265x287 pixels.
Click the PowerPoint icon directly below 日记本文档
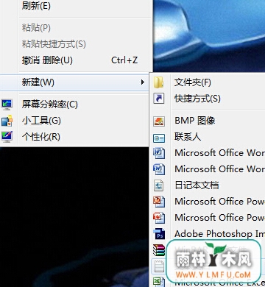point(159,202)
